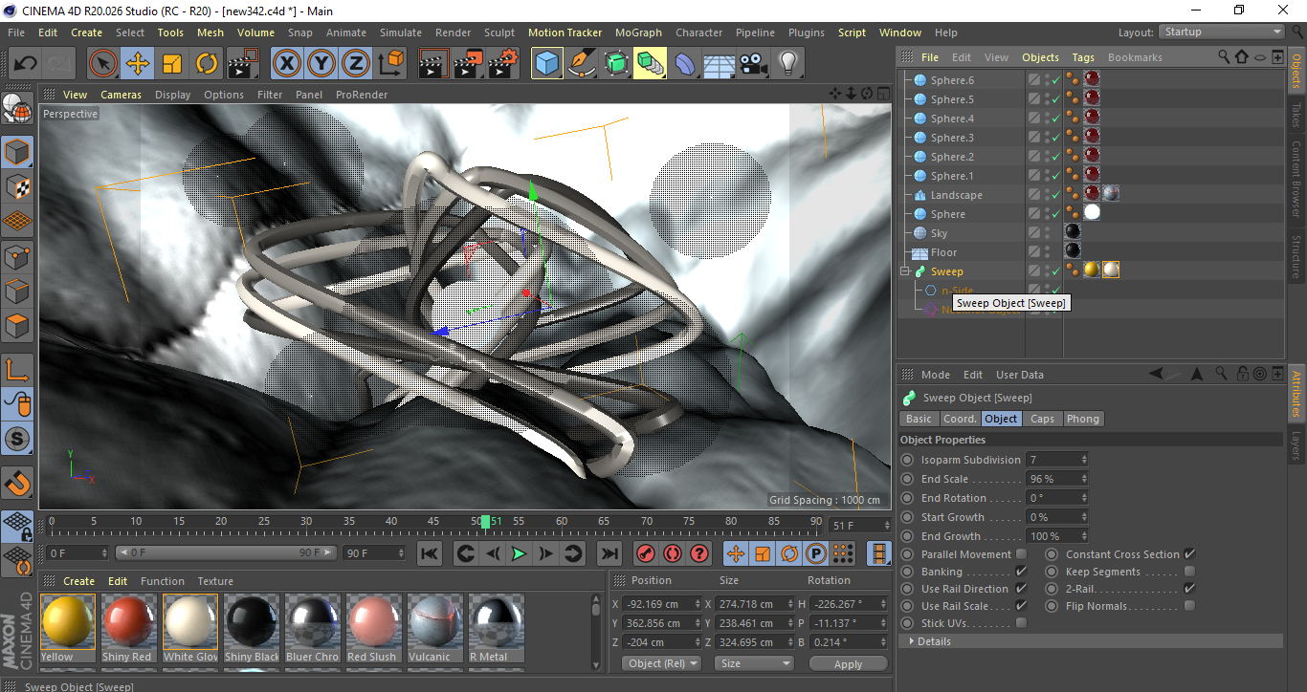The image size is (1307, 692).
Task: Open the Floor environment objects icon
Action: 720,64
